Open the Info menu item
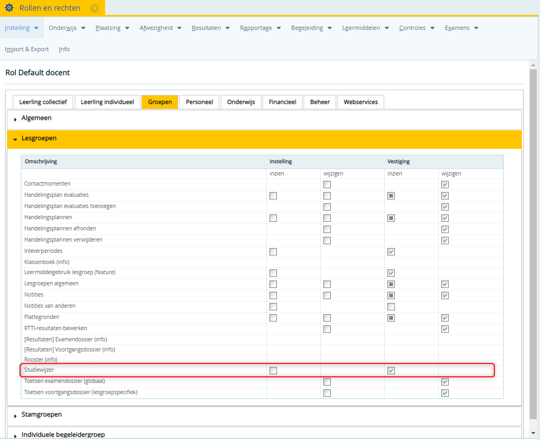 pos(64,49)
